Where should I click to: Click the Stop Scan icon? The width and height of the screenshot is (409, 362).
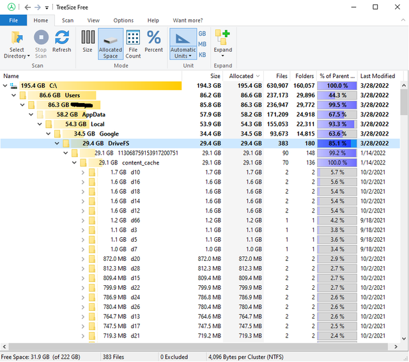(41, 37)
